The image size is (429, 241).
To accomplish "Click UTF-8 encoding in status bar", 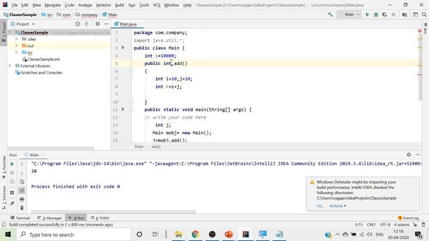I will click(385, 225).
